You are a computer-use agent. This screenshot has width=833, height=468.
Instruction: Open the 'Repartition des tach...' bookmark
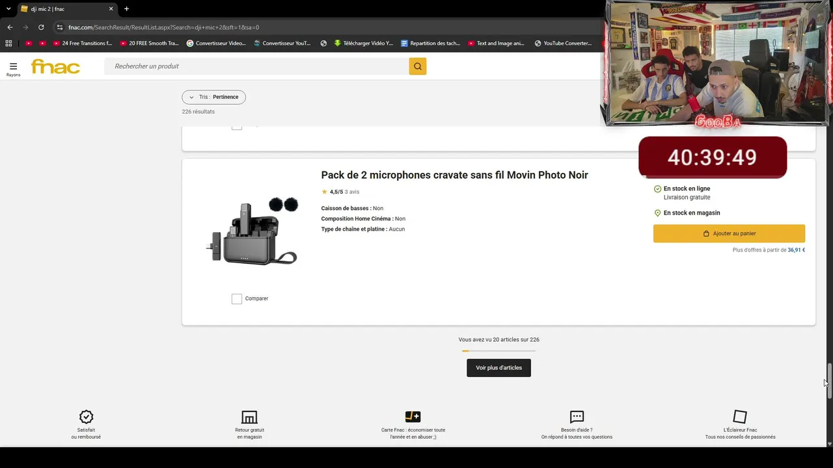pyautogui.click(x=431, y=44)
